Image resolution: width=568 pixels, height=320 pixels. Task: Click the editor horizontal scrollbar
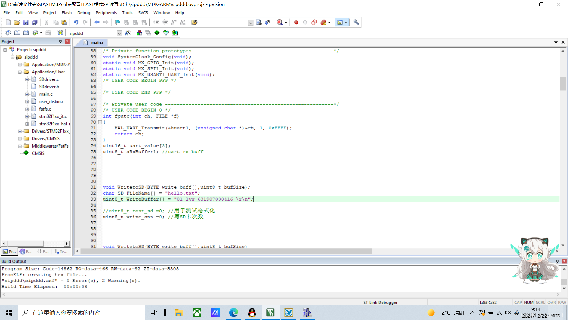coord(226,251)
